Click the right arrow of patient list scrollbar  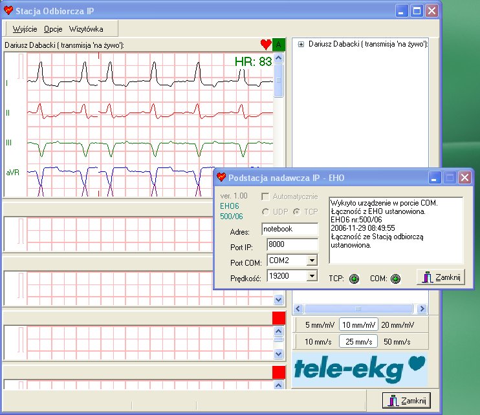422,309
